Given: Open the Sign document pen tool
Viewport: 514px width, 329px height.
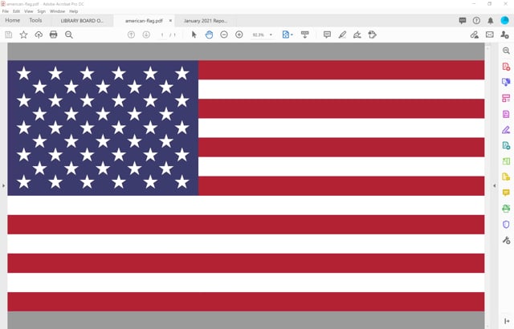Looking at the screenshot, I should [x=357, y=35].
